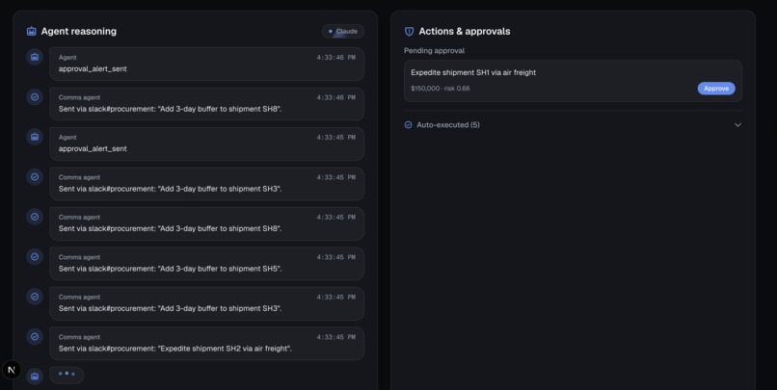777x390 pixels.
Task: Click the Comms agent label above the SH5 message
Action: coord(79,257)
